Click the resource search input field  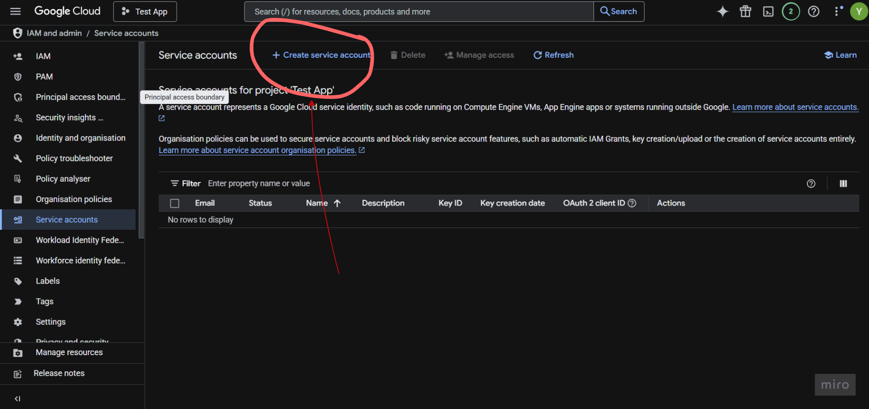(x=419, y=11)
